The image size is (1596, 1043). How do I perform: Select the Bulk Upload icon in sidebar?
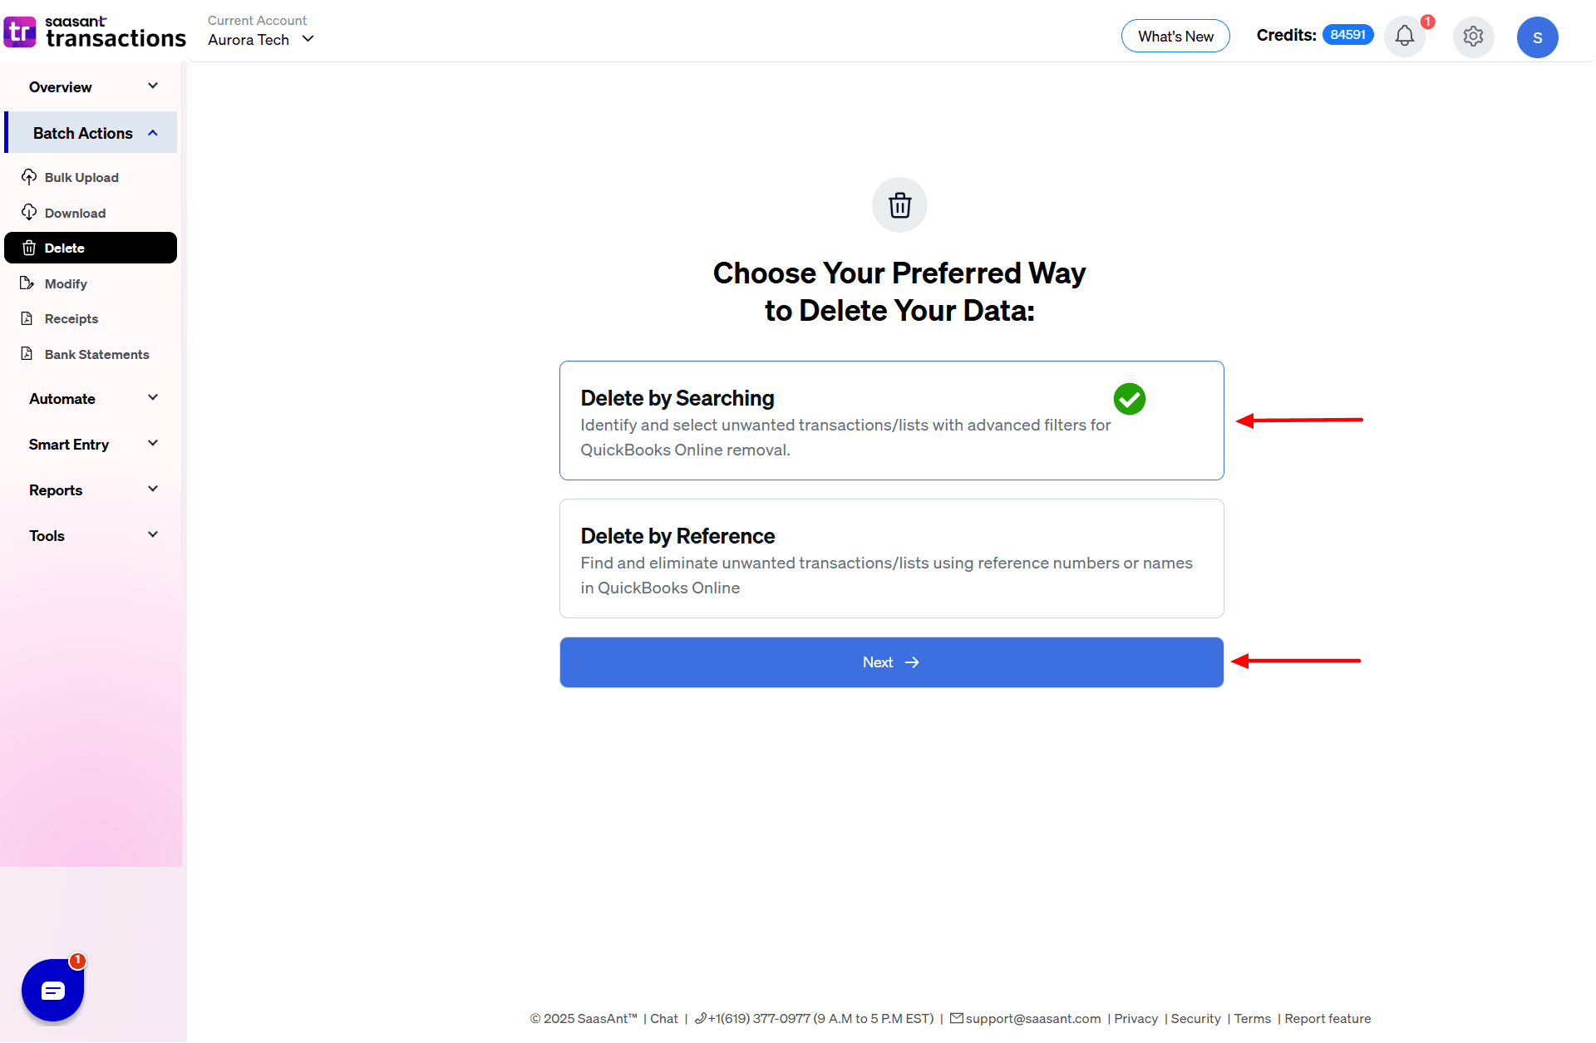(x=30, y=177)
